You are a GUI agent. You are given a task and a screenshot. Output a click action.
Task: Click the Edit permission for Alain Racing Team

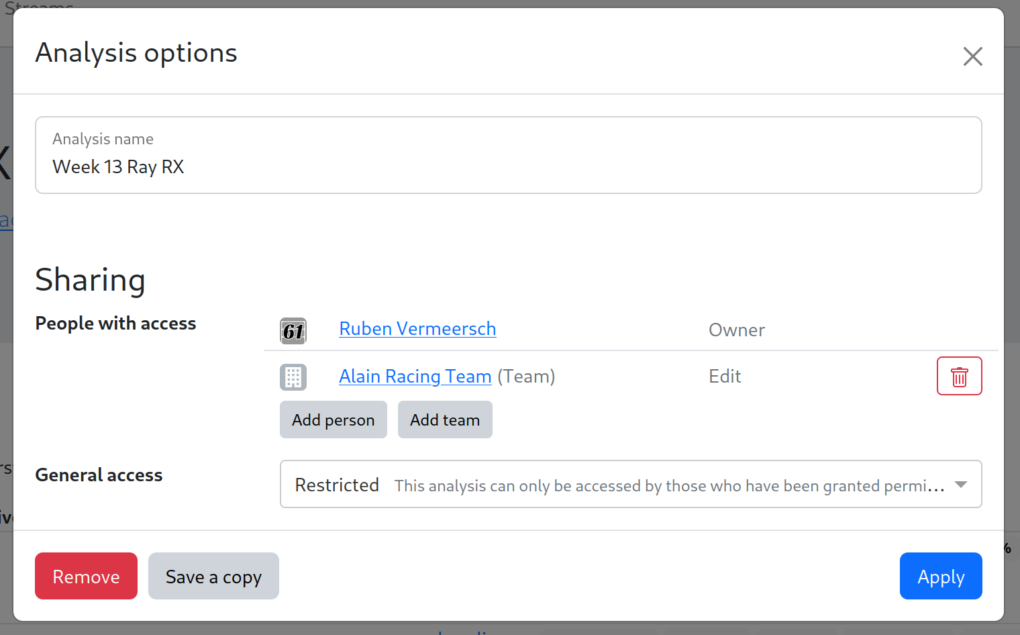725,377
